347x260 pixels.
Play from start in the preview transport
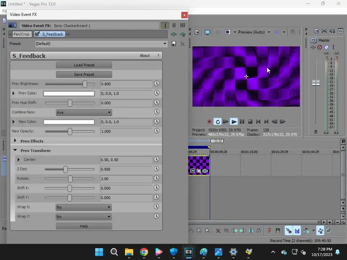(x=225, y=122)
